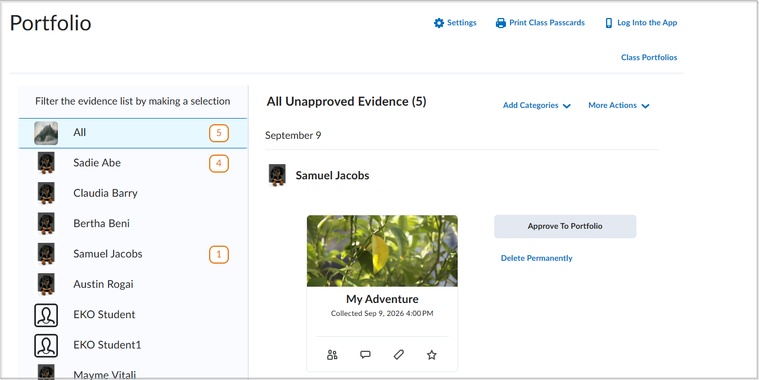Click EKO Student1's placeholder profile icon
This screenshot has width=759, height=380.
click(x=46, y=345)
